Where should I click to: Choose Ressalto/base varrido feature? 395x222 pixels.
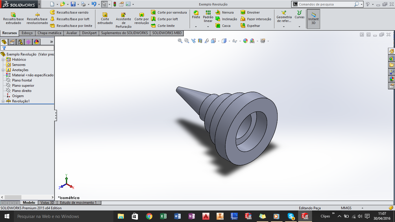69,12
